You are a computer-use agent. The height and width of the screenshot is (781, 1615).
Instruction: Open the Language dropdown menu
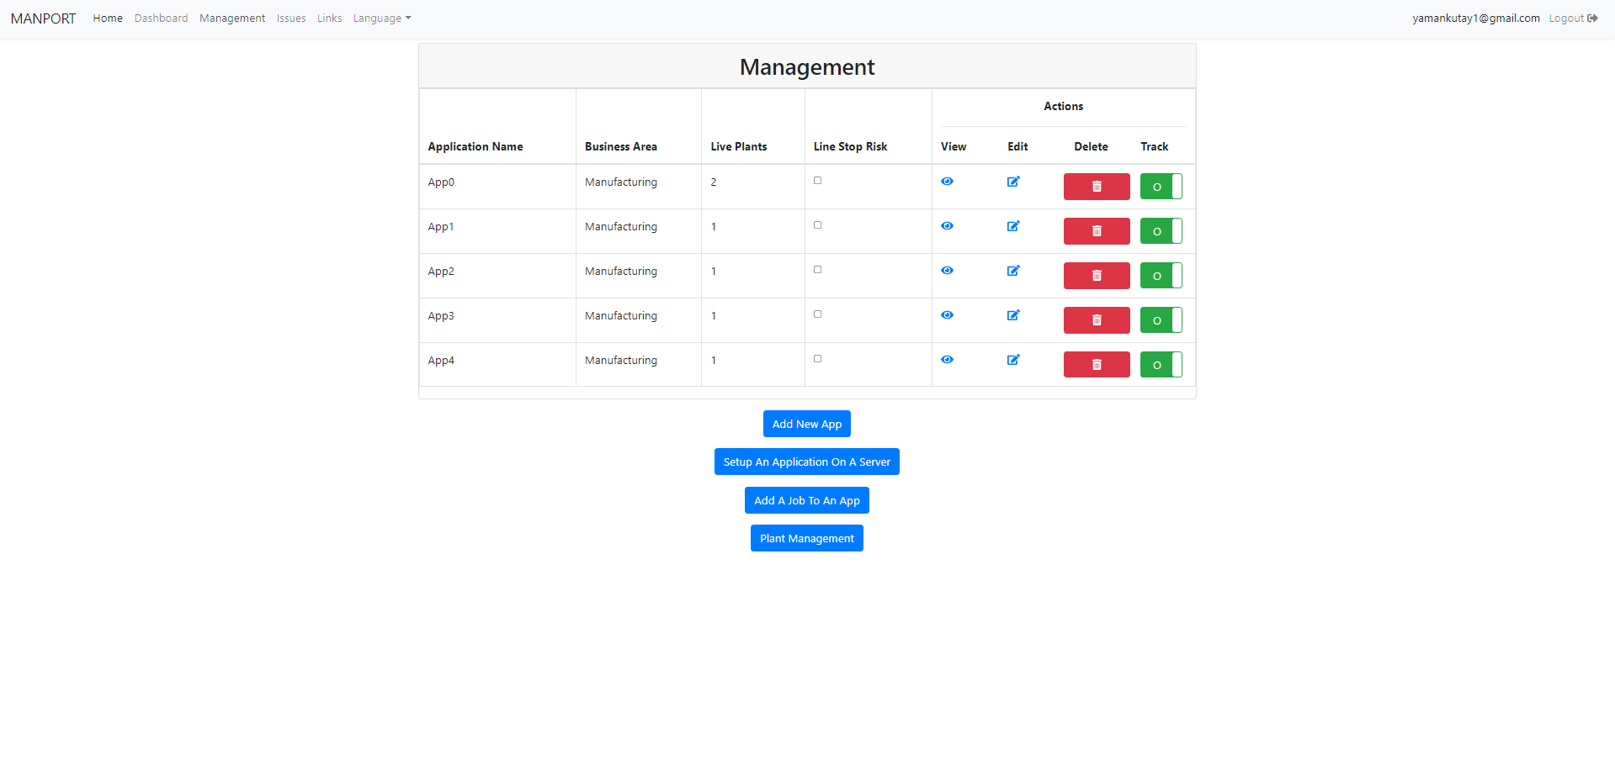[381, 18]
